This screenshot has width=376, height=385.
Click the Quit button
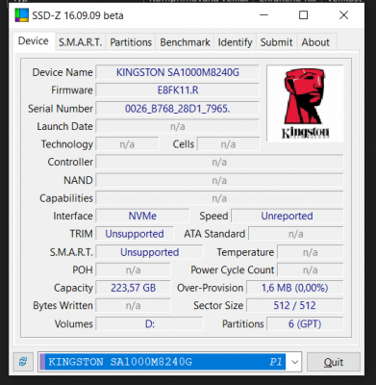point(334,362)
